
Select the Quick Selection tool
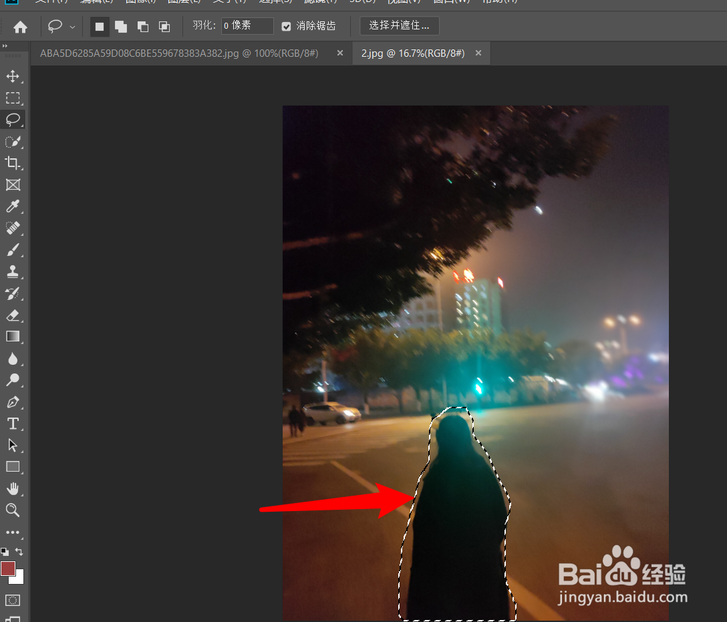(13, 142)
